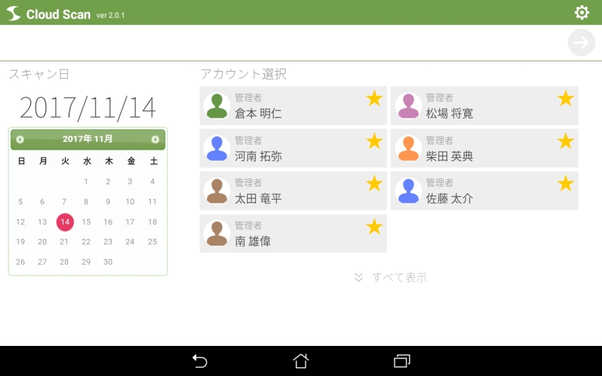
Task: Select account name 倉本 明仁
Action: 258,114
